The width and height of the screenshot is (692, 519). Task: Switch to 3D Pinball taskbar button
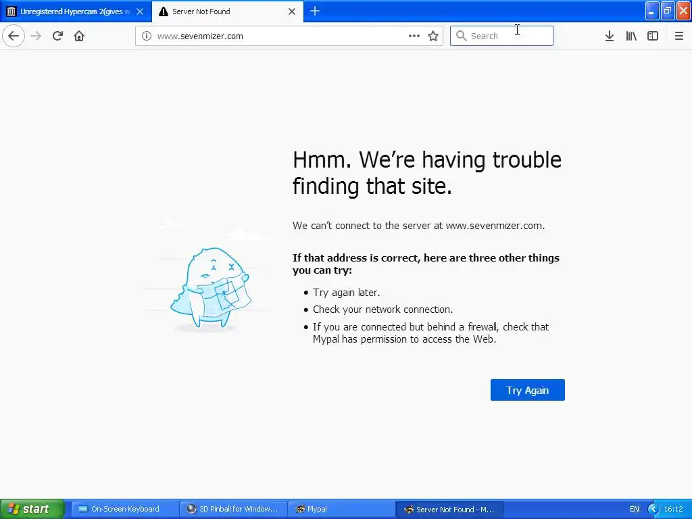point(233,510)
